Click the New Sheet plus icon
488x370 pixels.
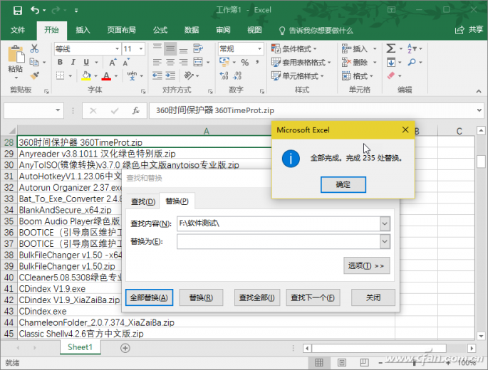[x=125, y=348]
